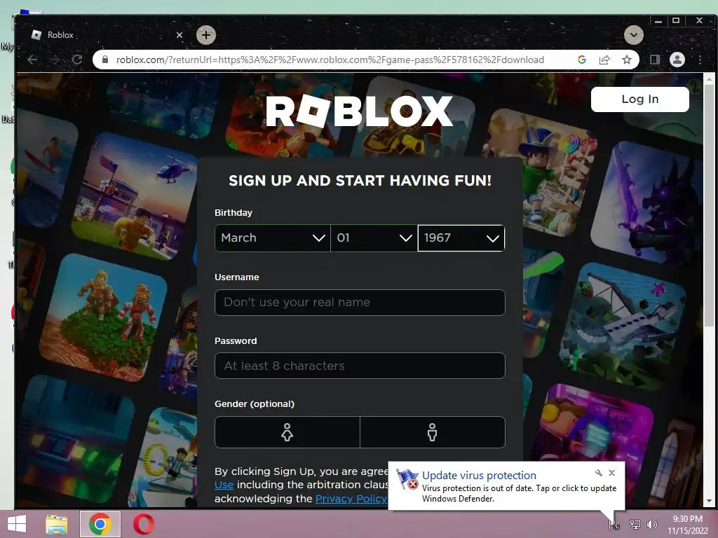Screen dimensions: 718x538
Task: Click the sign up heading text
Action: [360, 181]
